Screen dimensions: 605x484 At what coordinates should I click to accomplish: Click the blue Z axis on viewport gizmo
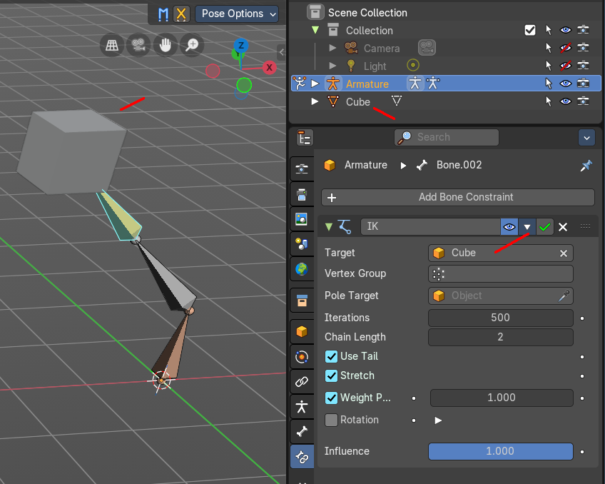[241, 46]
